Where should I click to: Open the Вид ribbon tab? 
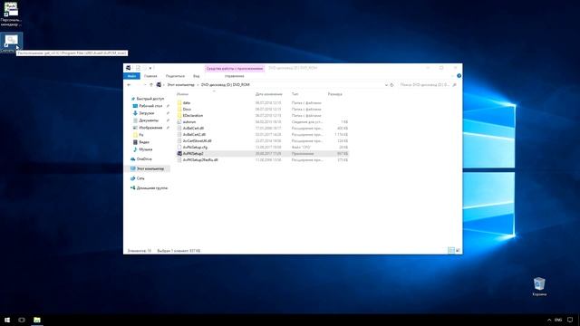click(x=197, y=76)
